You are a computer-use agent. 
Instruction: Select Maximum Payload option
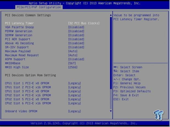[x=18, y=51]
